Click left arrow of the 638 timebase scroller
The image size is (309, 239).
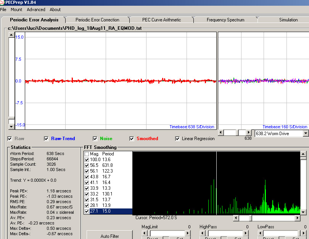click(x=221, y=132)
